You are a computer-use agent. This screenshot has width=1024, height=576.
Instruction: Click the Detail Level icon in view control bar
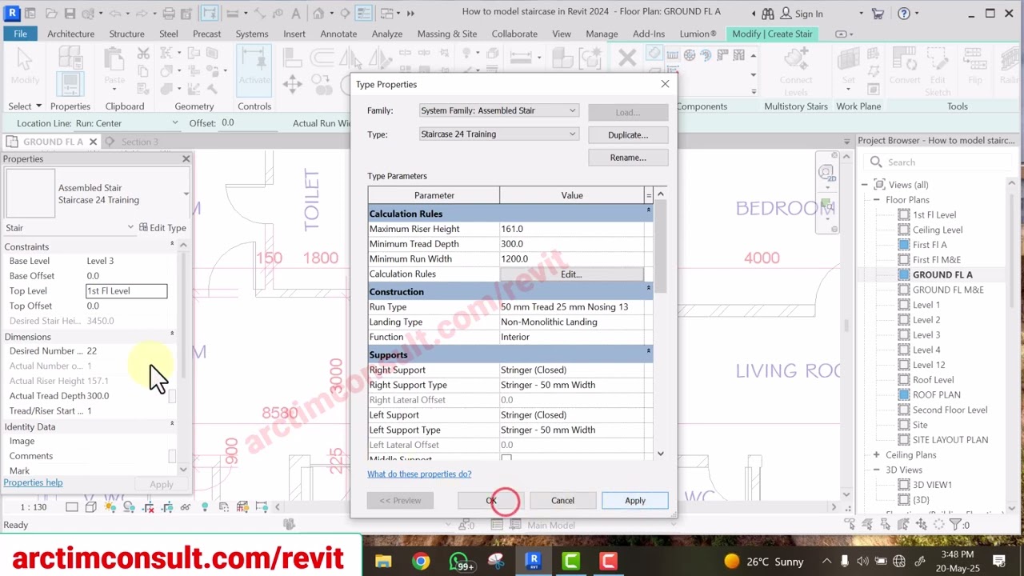tap(72, 507)
